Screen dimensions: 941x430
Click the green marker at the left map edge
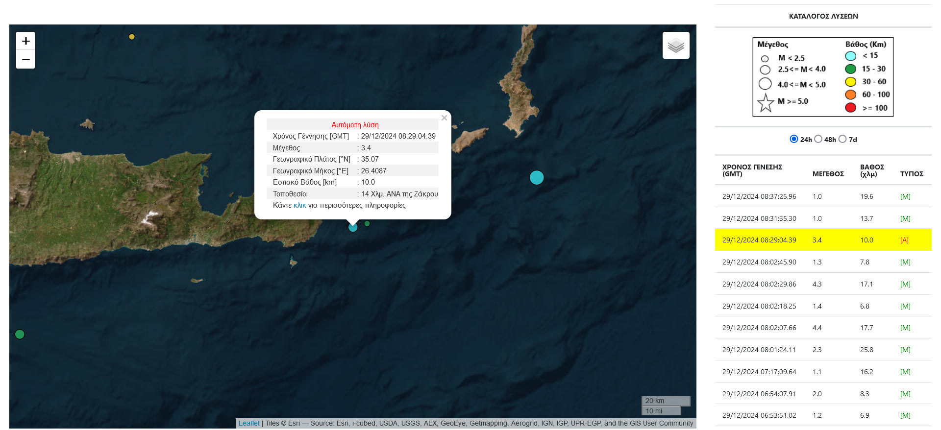click(20, 334)
